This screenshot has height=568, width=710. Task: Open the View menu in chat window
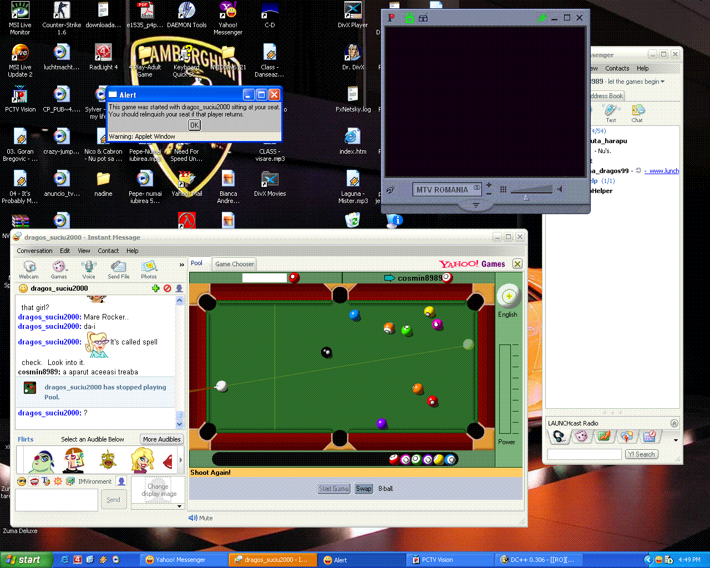(x=84, y=251)
